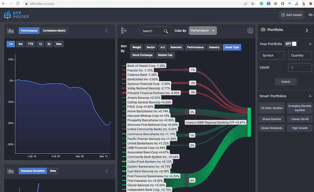314x192 pixels.
Task: Collapse the Your Portfolio section
Action: [310, 44]
